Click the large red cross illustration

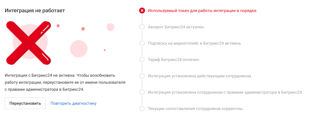[28, 42]
